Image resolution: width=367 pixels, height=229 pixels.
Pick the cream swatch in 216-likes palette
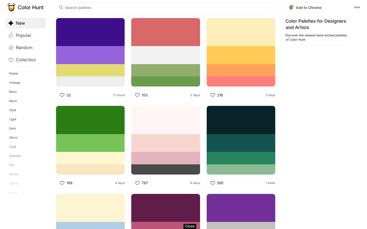(241, 32)
